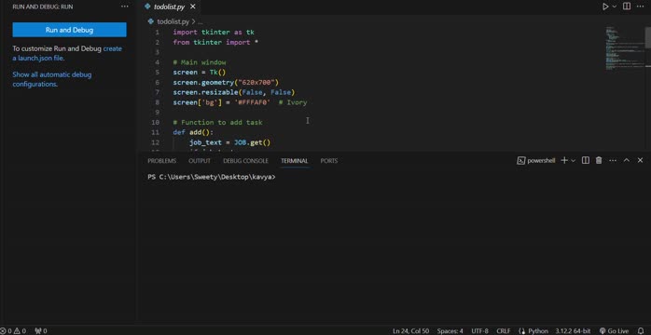Select Python interpreter 3.12.2 64-bit
The image size is (651, 335).
pyautogui.click(x=573, y=331)
